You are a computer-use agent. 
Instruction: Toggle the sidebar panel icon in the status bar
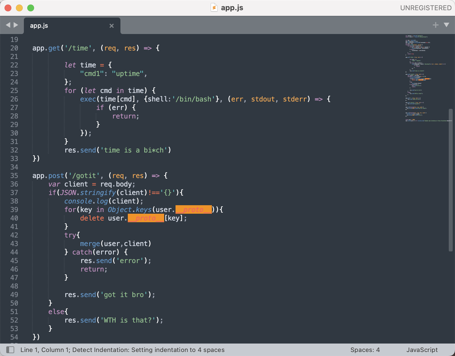10,350
